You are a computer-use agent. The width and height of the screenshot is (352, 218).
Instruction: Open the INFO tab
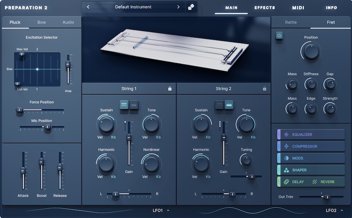click(332, 8)
